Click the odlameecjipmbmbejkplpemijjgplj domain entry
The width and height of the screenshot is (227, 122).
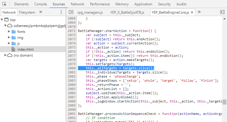coord(40,26)
